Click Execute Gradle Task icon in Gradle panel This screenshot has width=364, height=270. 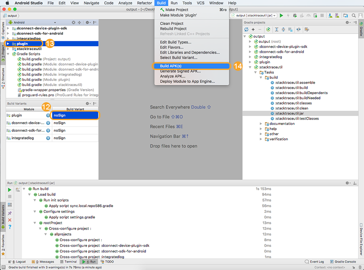(x=269, y=30)
